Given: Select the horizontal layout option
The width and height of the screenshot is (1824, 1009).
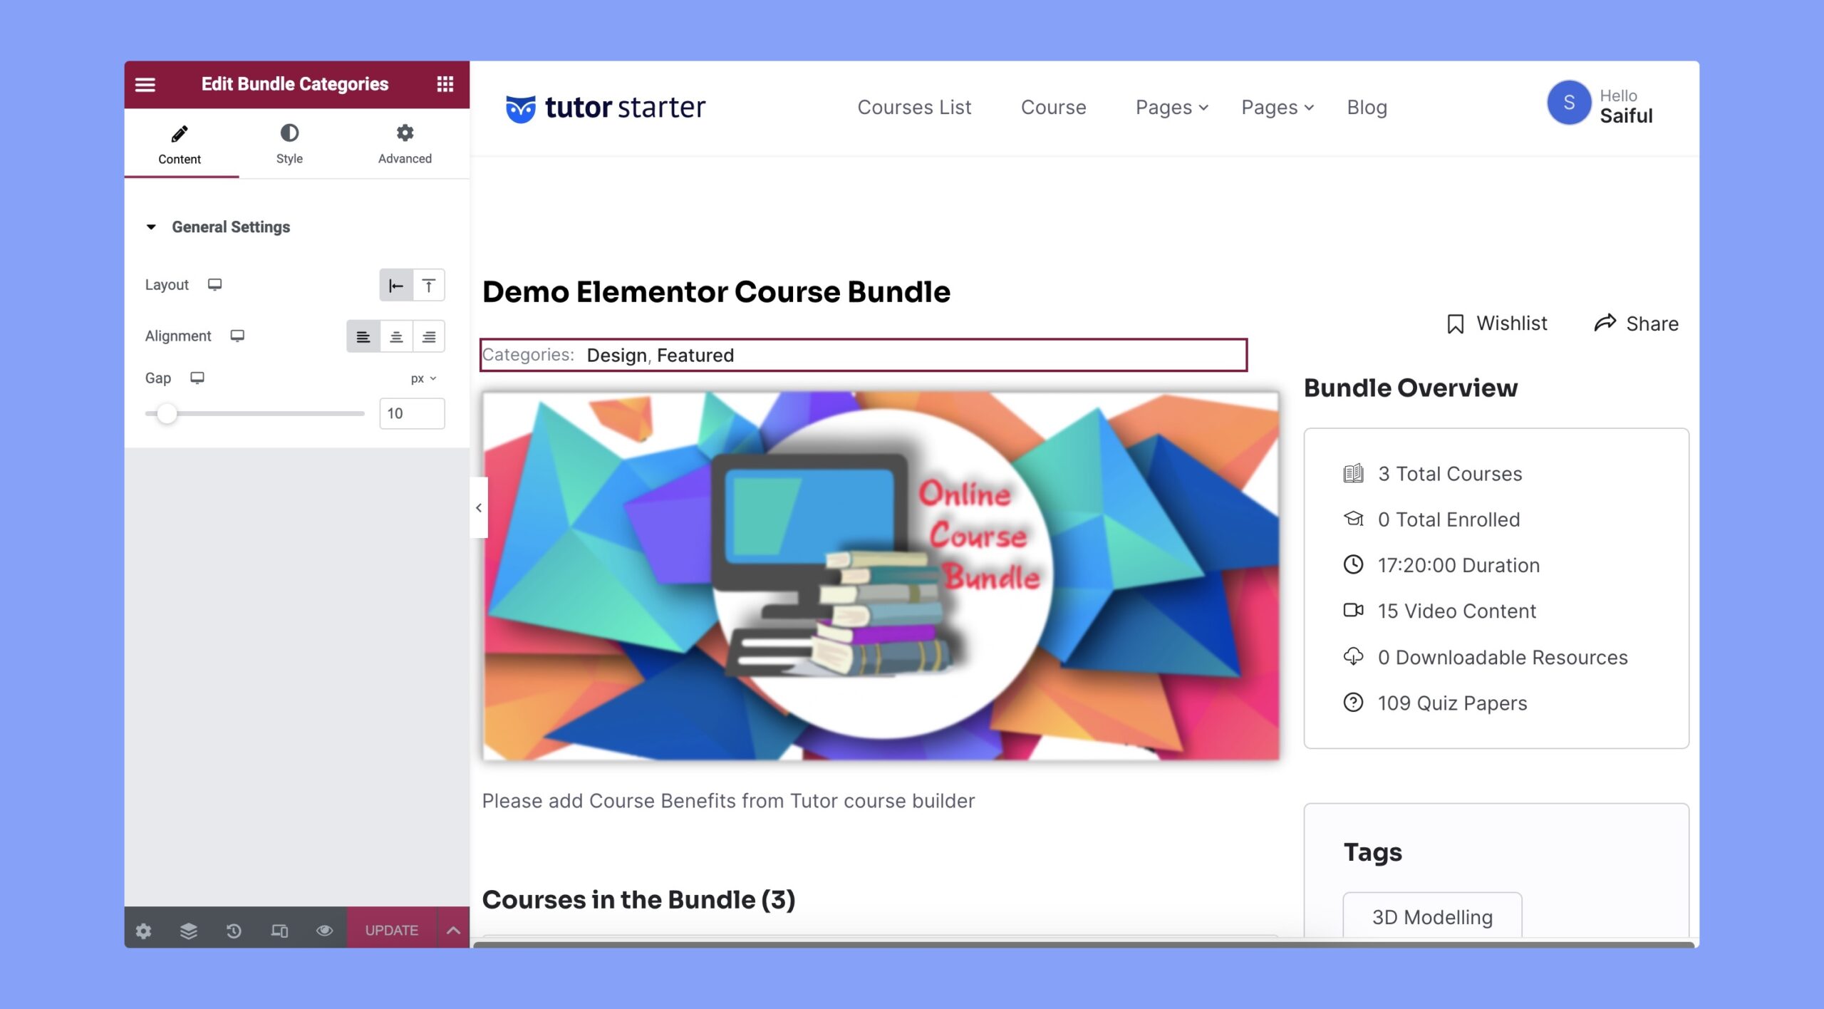Looking at the screenshot, I should [395, 284].
